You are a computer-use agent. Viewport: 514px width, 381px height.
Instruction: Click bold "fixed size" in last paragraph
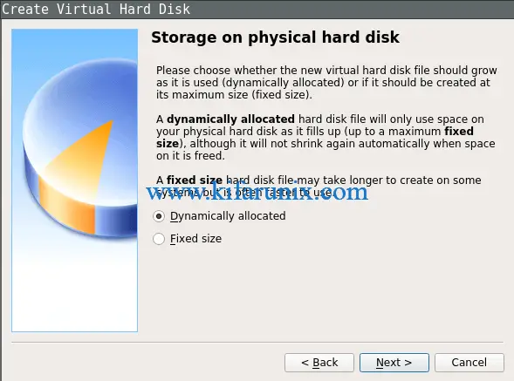(194, 180)
